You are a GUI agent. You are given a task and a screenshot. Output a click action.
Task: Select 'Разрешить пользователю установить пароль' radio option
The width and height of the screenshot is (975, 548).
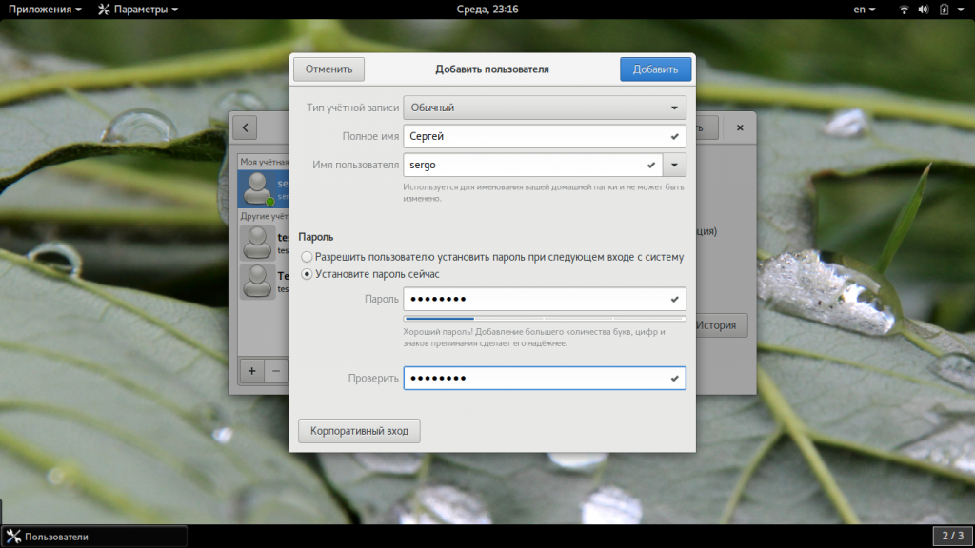[307, 257]
